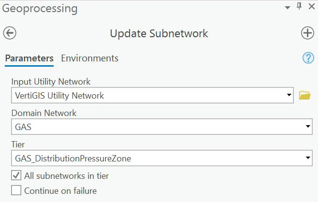Pin the Geoprocessing pane with auto-hide icon
This screenshot has width=318, height=202.
pos(299,6)
